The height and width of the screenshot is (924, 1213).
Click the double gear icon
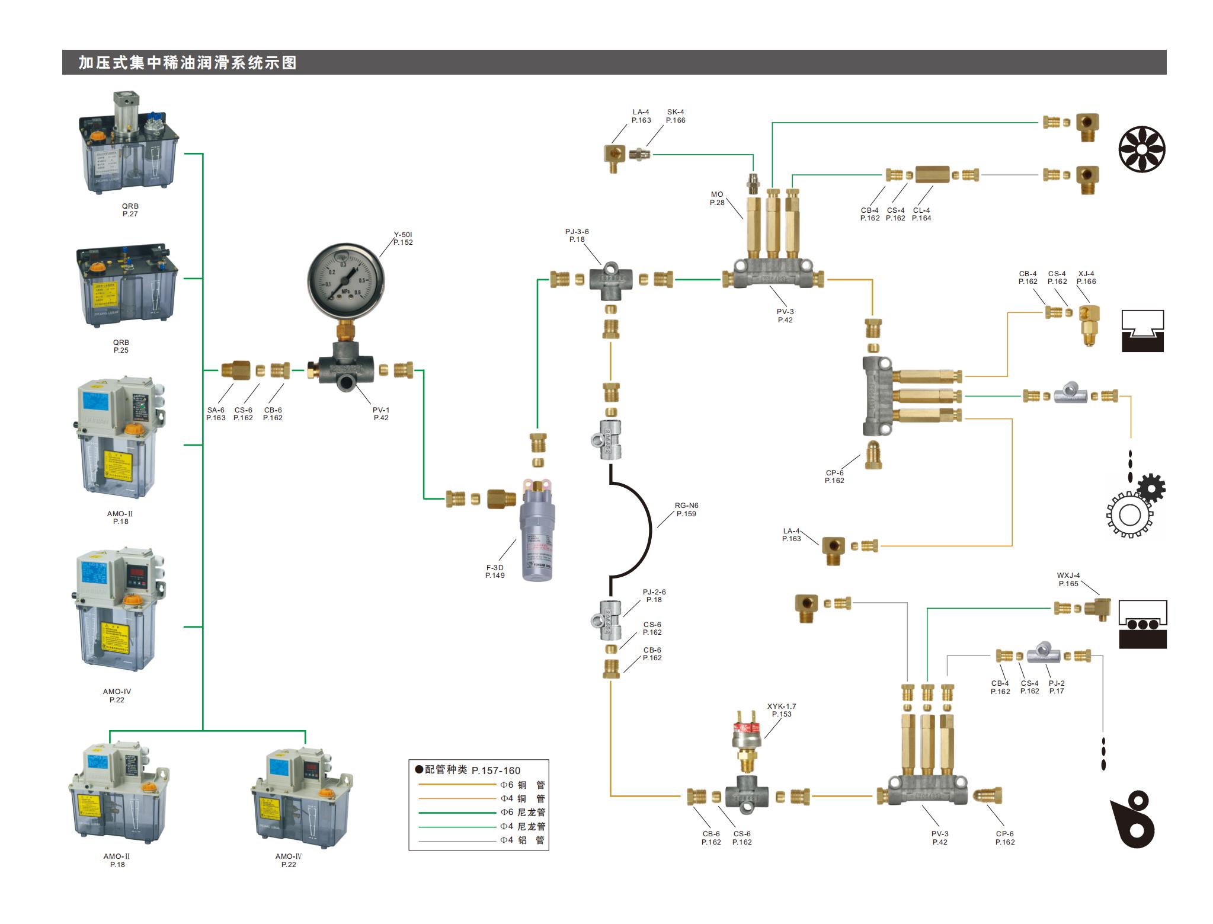pos(1135,506)
